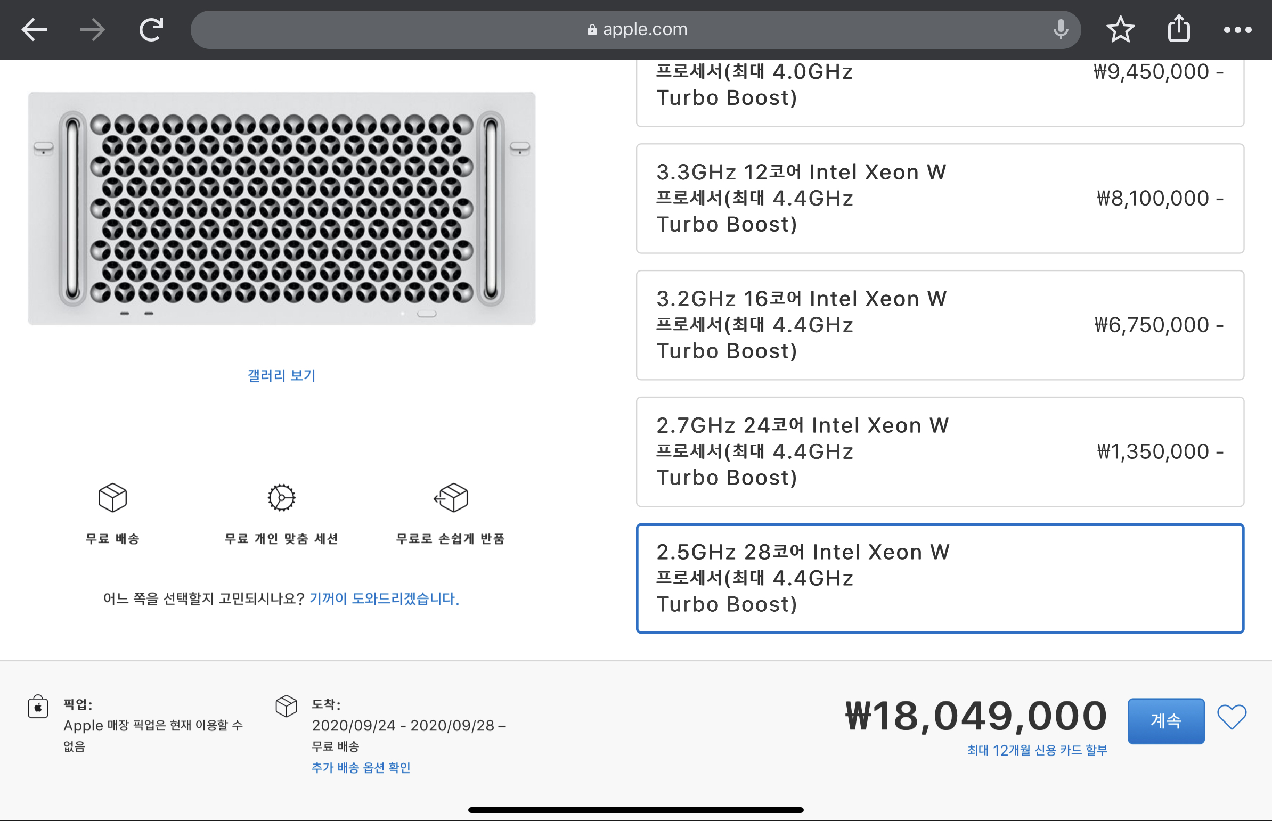
Task: Bookmark page with the star icon
Action: (x=1120, y=29)
